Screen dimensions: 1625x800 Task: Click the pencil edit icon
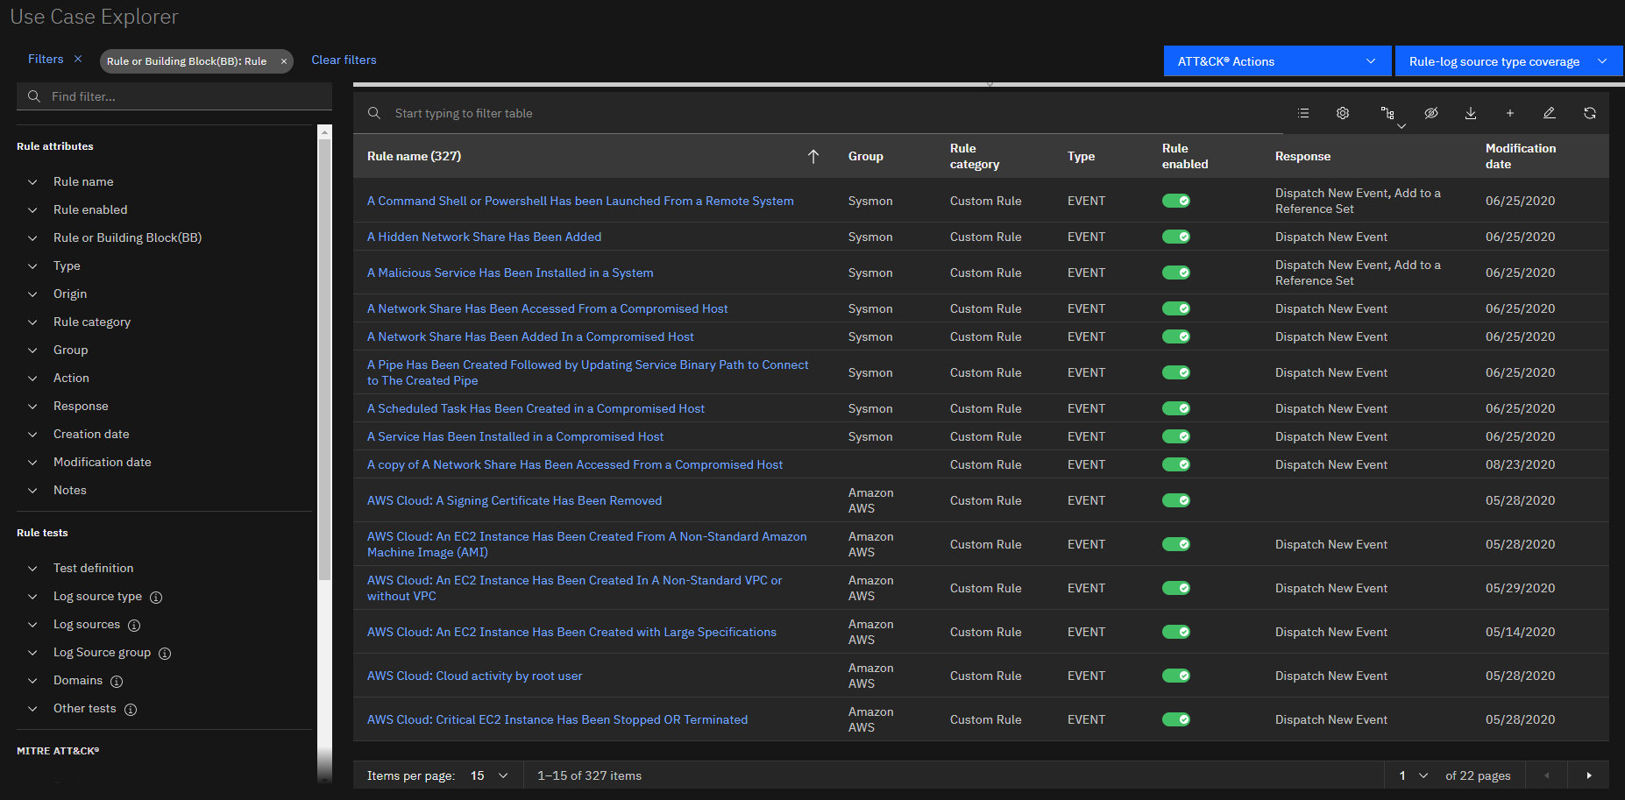[1550, 113]
